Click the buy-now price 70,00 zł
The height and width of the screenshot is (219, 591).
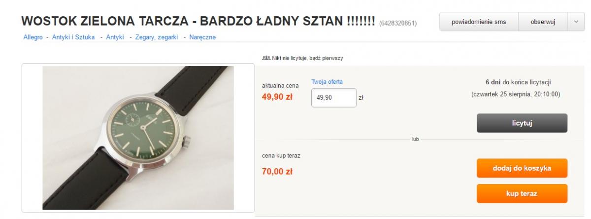coord(277,172)
